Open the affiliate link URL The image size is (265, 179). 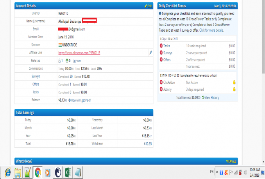point(79,53)
